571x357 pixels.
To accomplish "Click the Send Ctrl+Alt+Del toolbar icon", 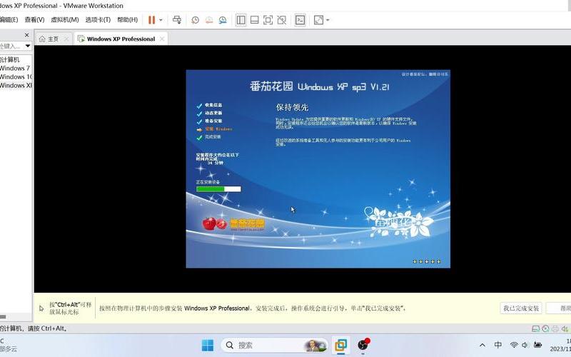I will coord(177,20).
